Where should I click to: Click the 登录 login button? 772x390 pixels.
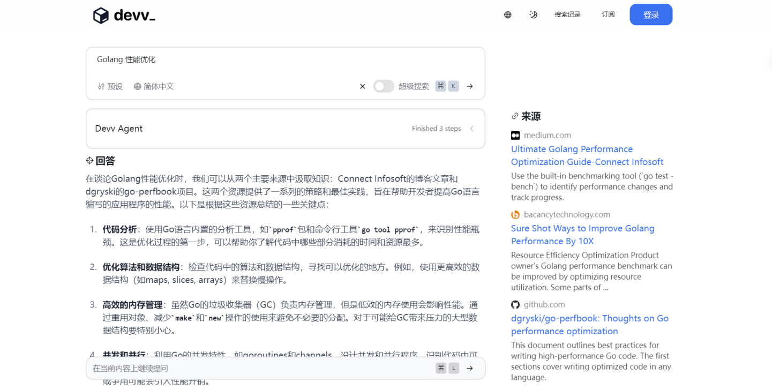[x=651, y=15]
